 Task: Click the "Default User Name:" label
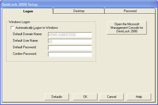point(25,41)
